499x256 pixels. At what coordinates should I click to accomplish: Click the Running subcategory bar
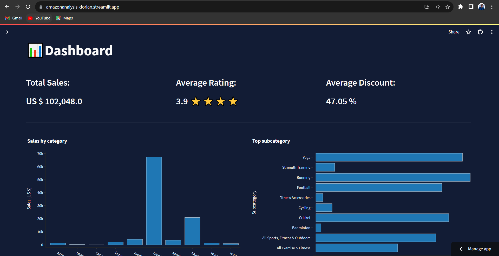393,177
